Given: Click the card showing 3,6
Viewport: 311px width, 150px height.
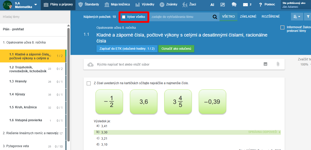Looking at the screenshot, I should click(x=144, y=102).
